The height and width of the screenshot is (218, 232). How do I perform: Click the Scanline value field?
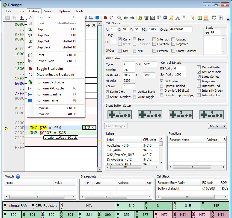point(129,70)
